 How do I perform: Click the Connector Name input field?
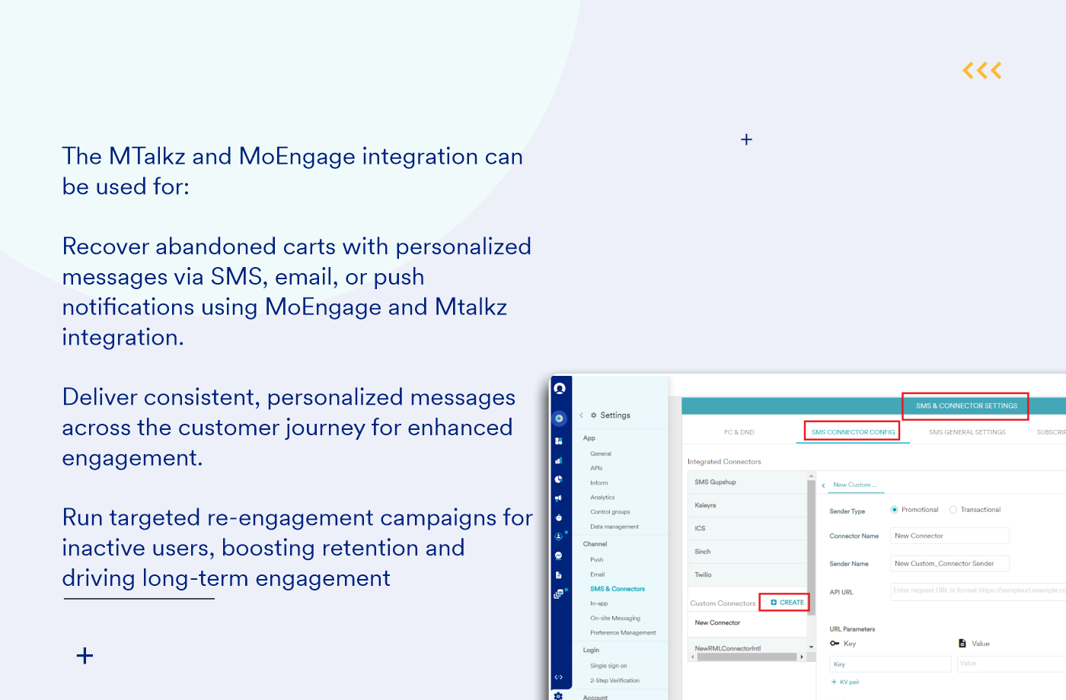coord(950,536)
